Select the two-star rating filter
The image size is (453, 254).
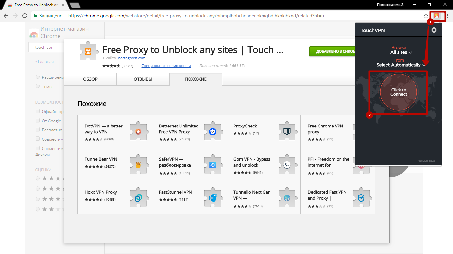pos(38,209)
